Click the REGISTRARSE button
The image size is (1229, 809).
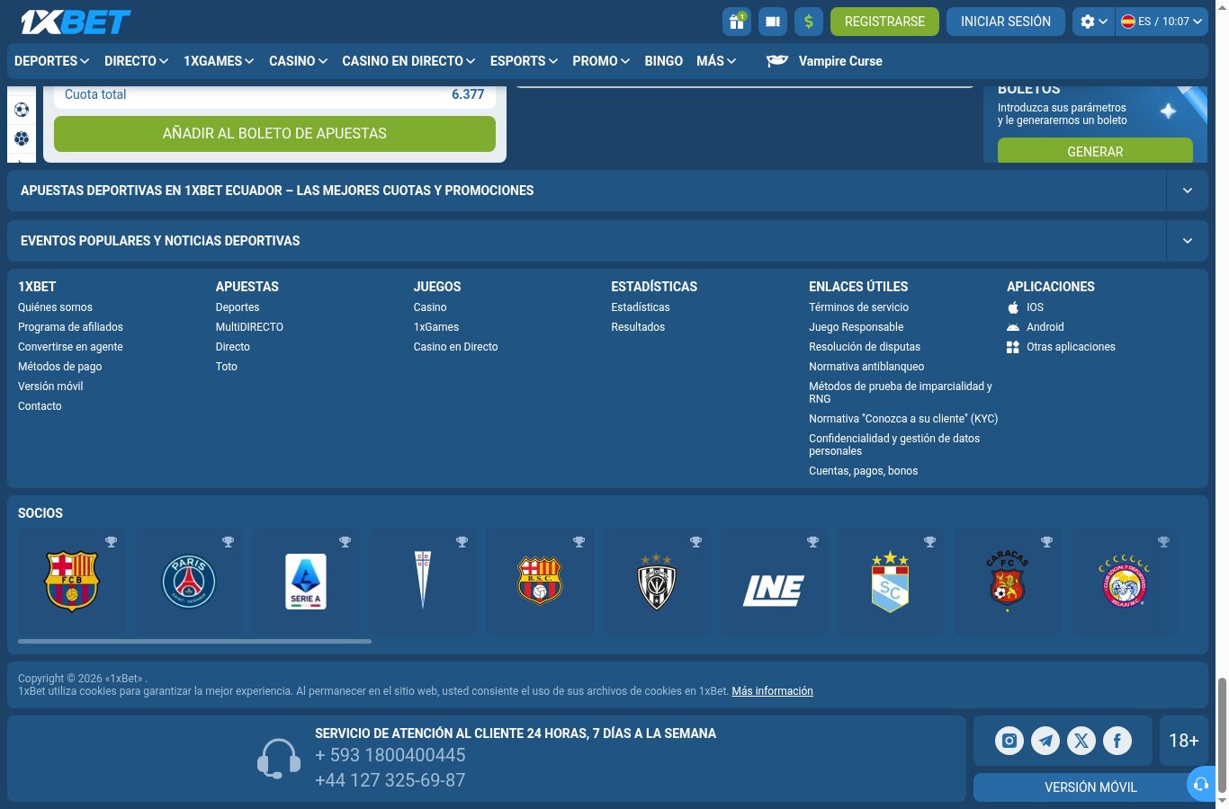coord(884,22)
